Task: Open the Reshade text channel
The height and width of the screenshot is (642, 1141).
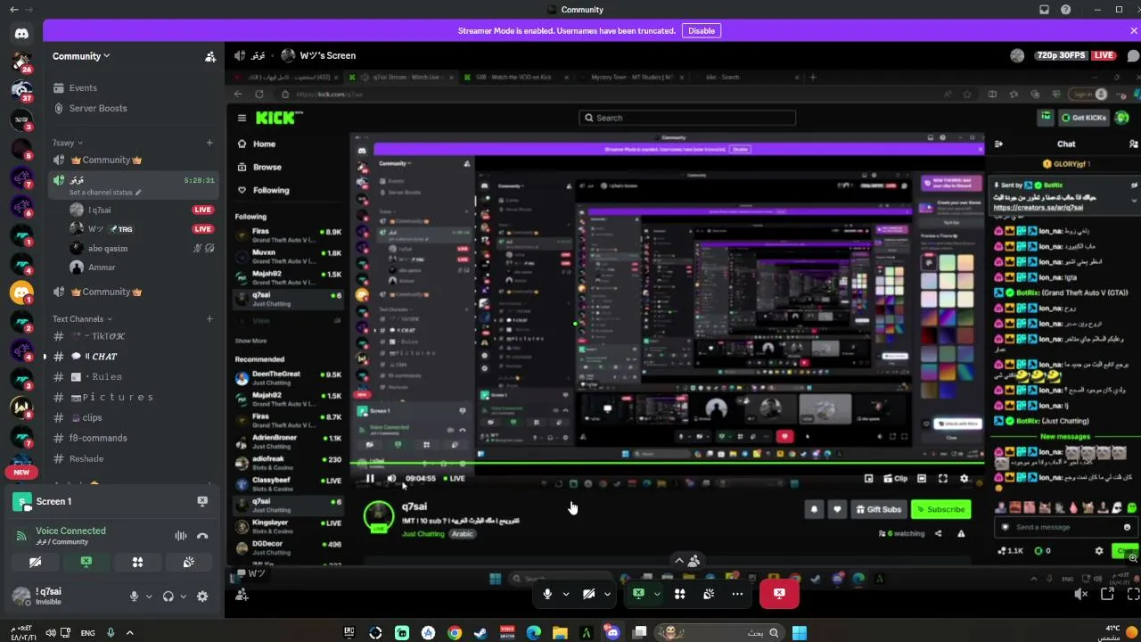Action: (x=133, y=459)
